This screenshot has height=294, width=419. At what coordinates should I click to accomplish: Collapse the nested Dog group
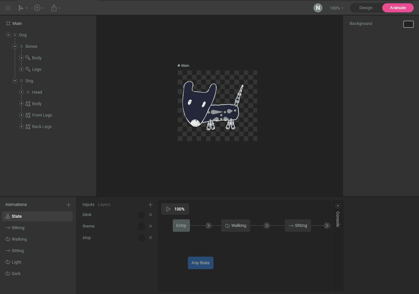click(15, 81)
